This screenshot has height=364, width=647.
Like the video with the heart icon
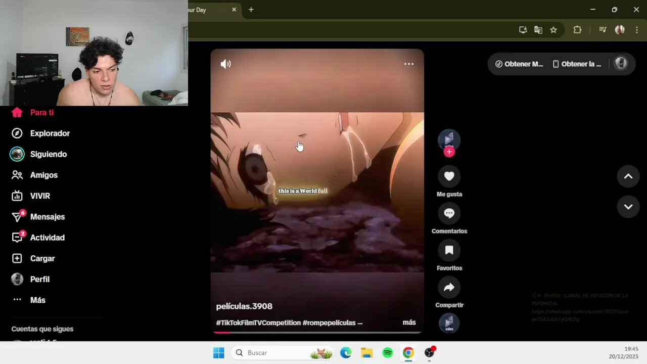pyautogui.click(x=449, y=176)
